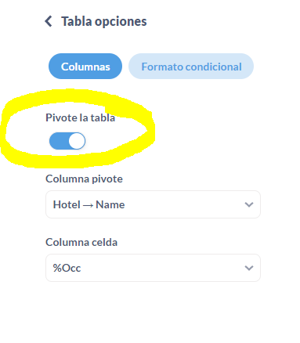Return to previous panel via Tabla opciones arrow

(49, 21)
